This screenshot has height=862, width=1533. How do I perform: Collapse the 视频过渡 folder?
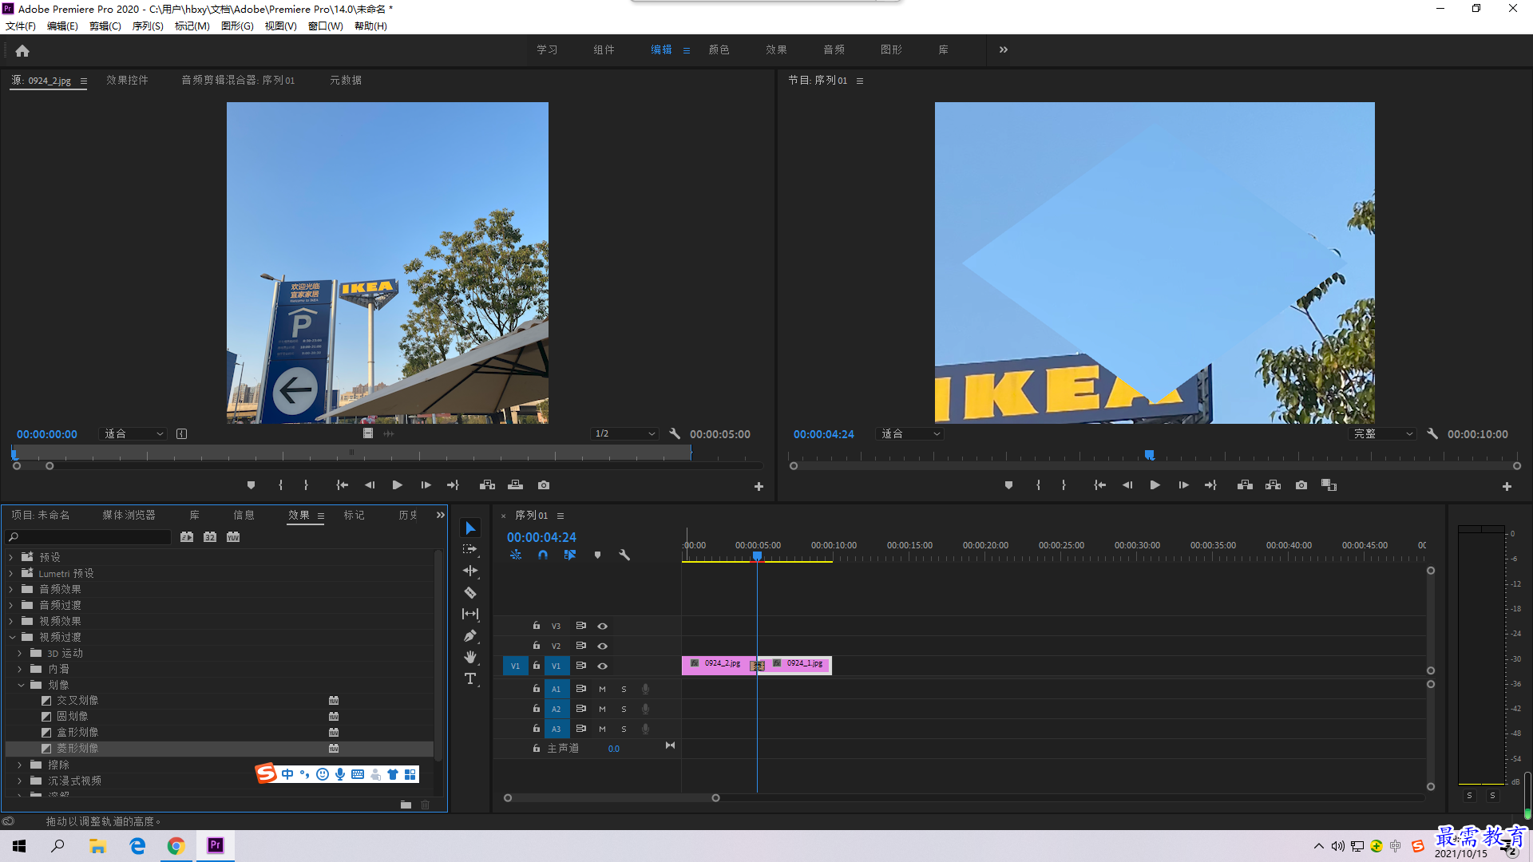click(x=12, y=637)
